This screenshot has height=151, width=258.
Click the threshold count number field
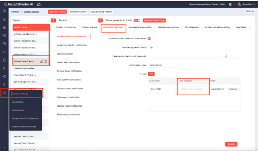click(232, 56)
